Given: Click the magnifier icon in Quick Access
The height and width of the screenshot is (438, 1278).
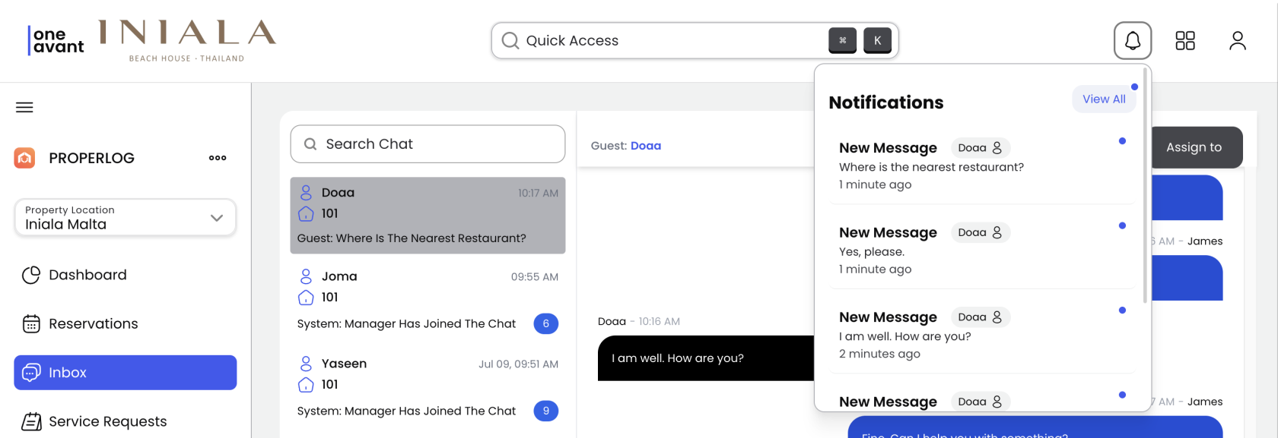Looking at the screenshot, I should [510, 41].
